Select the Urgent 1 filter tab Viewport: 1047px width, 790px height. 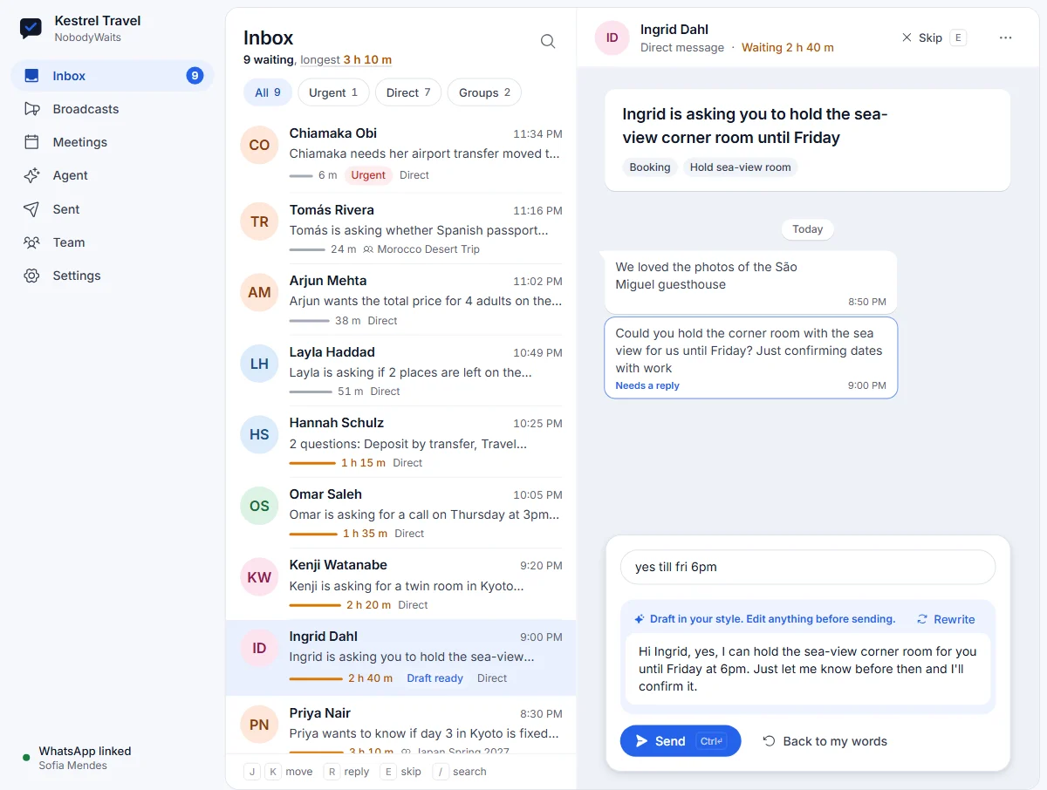pos(333,92)
